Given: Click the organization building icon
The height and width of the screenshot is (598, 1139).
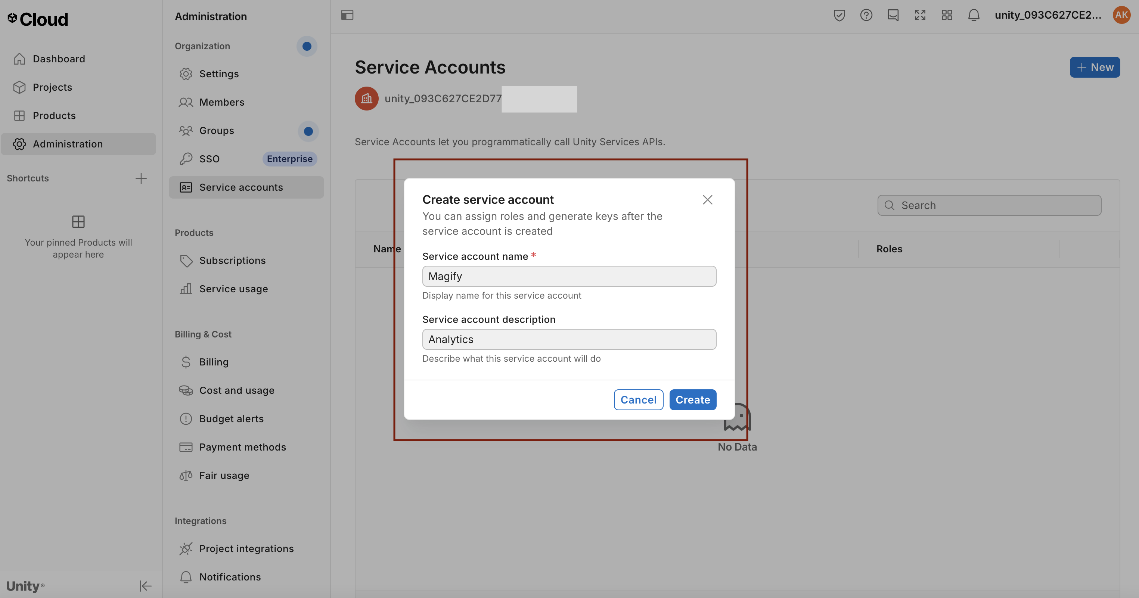Looking at the screenshot, I should click(367, 98).
